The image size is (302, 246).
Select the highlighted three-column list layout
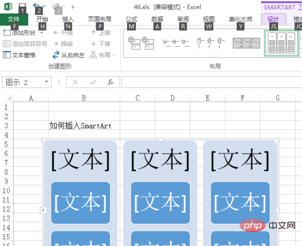281,43
